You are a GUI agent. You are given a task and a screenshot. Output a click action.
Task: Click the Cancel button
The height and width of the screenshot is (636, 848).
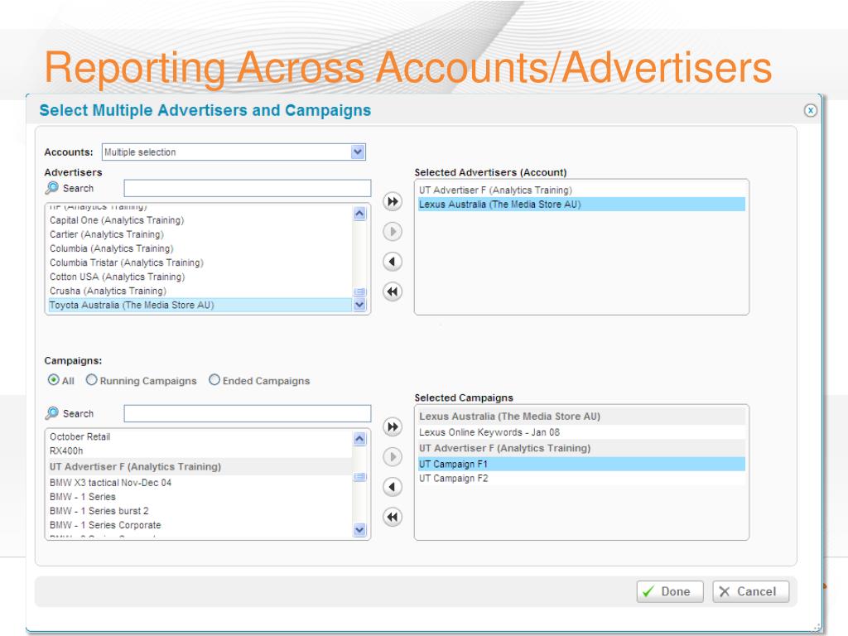point(750,591)
